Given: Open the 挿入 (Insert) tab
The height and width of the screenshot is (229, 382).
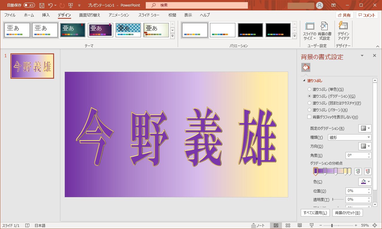Looking at the screenshot, I should click(46, 15).
